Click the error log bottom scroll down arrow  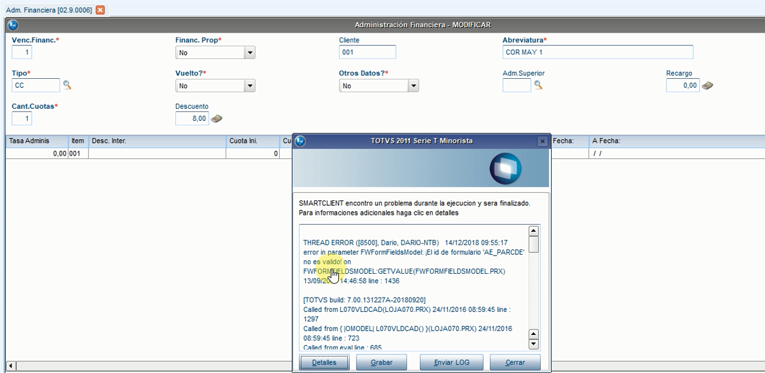pyautogui.click(x=534, y=344)
